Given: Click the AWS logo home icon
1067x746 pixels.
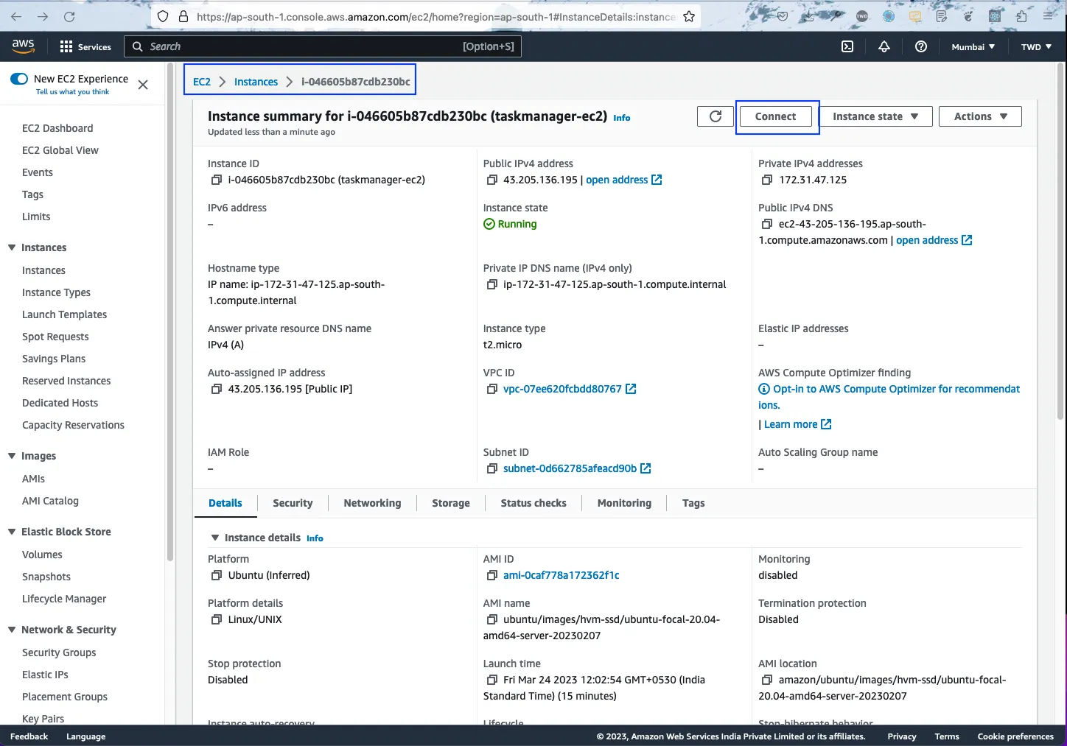Looking at the screenshot, I should pyautogui.click(x=23, y=46).
